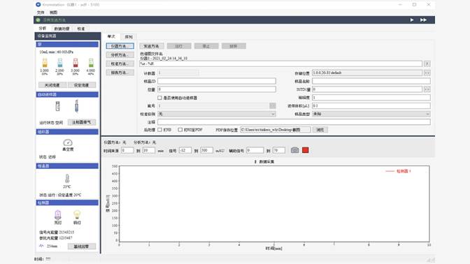Click the yellow tungsten lamp bulb icon

pyautogui.click(x=77, y=214)
